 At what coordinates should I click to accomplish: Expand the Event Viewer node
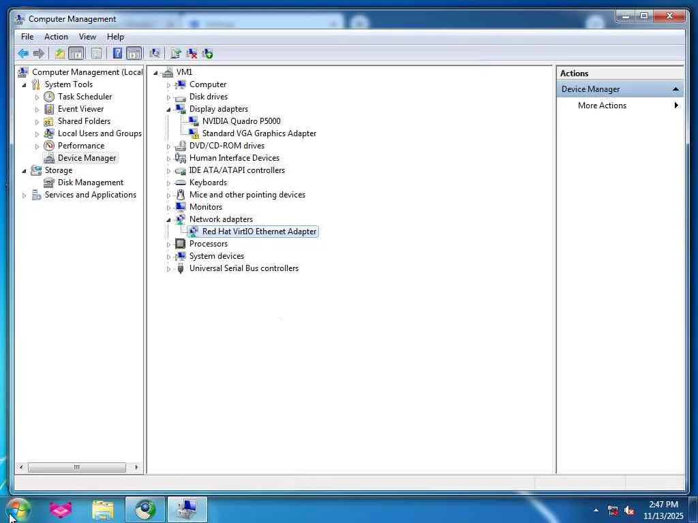pyautogui.click(x=37, y=110)
